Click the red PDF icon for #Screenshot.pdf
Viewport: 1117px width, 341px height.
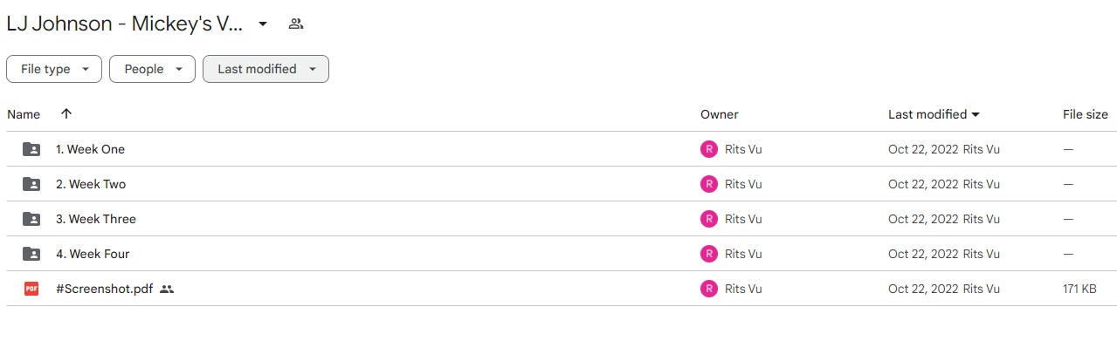31,289
